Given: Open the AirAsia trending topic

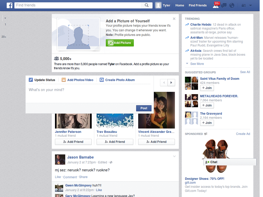Looking at the screenshot, I should (x=196, y=51).
